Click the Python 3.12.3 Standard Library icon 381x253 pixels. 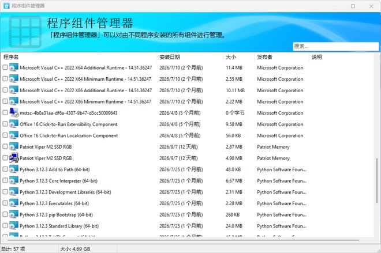pyautogui.click(x=14, y=225)
